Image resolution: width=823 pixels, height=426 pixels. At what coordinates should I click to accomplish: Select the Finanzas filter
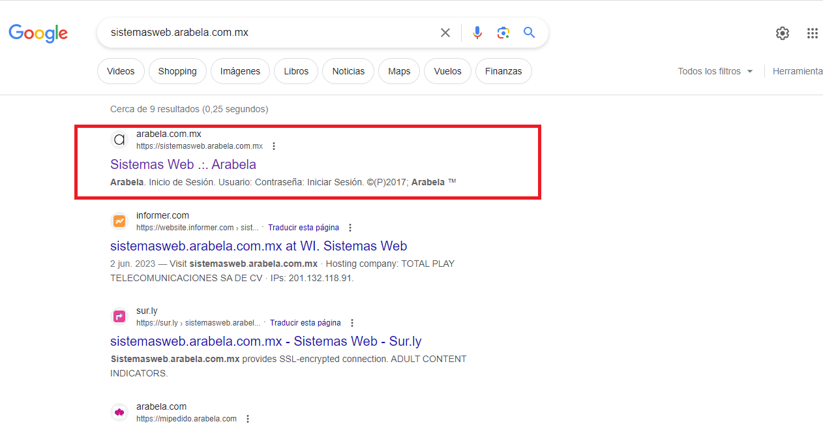pos(503,71)
